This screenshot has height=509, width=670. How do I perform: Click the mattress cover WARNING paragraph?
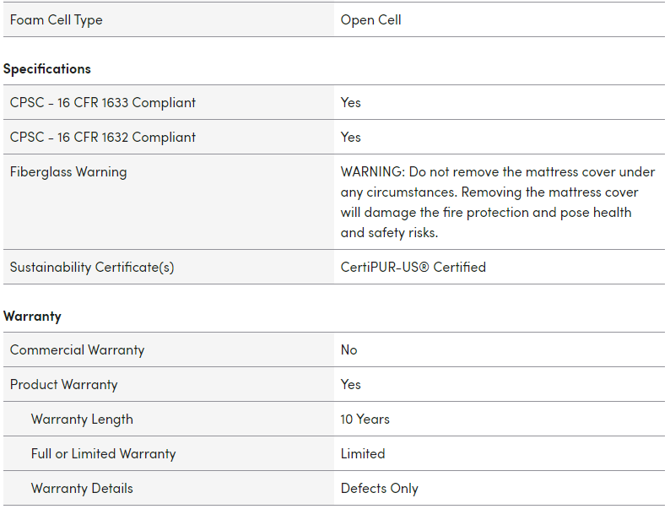coord(497,202)
